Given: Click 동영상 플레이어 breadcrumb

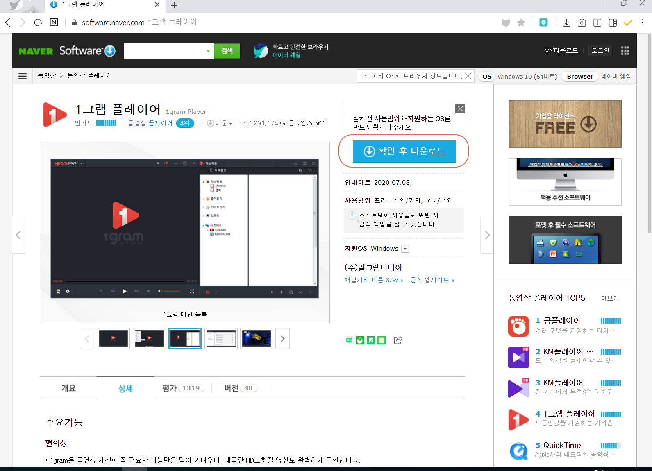Looking at the screenshot, I should (x=89, y=76).
